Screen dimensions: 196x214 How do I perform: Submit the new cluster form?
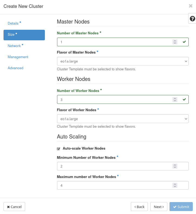pyautogui.click(x=181, y=207)
